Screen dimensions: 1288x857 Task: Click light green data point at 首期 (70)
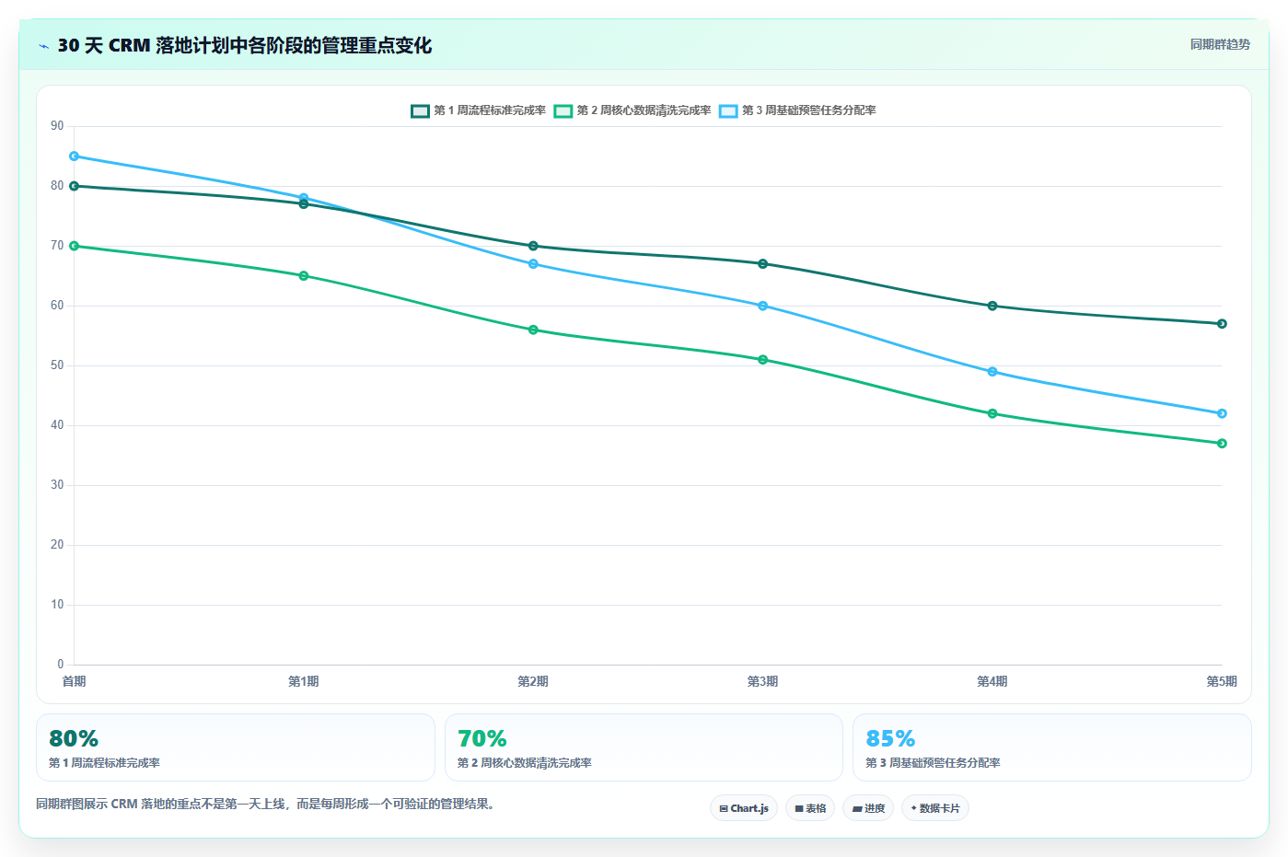tap(75, 246)
